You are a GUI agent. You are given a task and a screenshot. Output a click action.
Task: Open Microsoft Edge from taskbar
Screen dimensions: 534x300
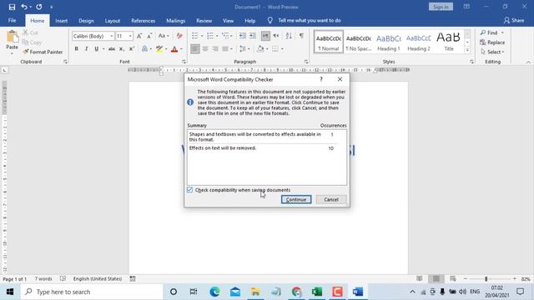tap(214, 292)
